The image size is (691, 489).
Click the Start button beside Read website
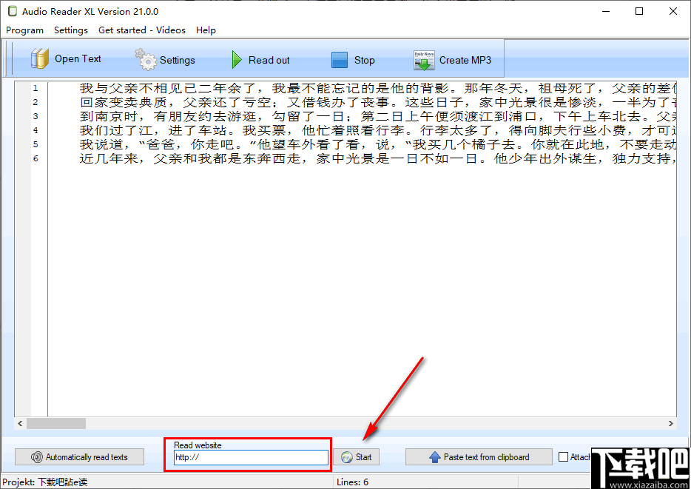[356, 456]
